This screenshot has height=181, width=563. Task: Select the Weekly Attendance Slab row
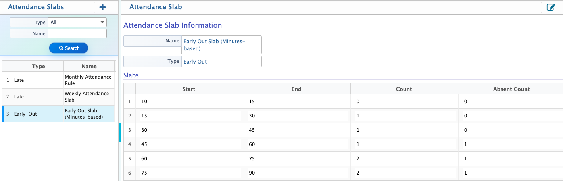click(88, 97)
